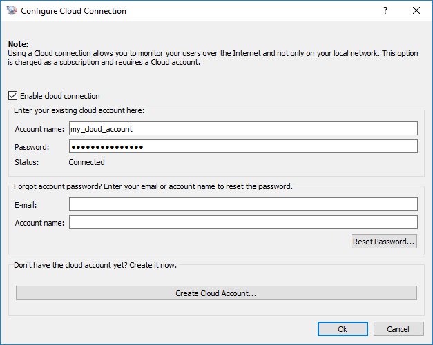Uncheck the Enable cloud connection checkbox

(x=13, y=96)
